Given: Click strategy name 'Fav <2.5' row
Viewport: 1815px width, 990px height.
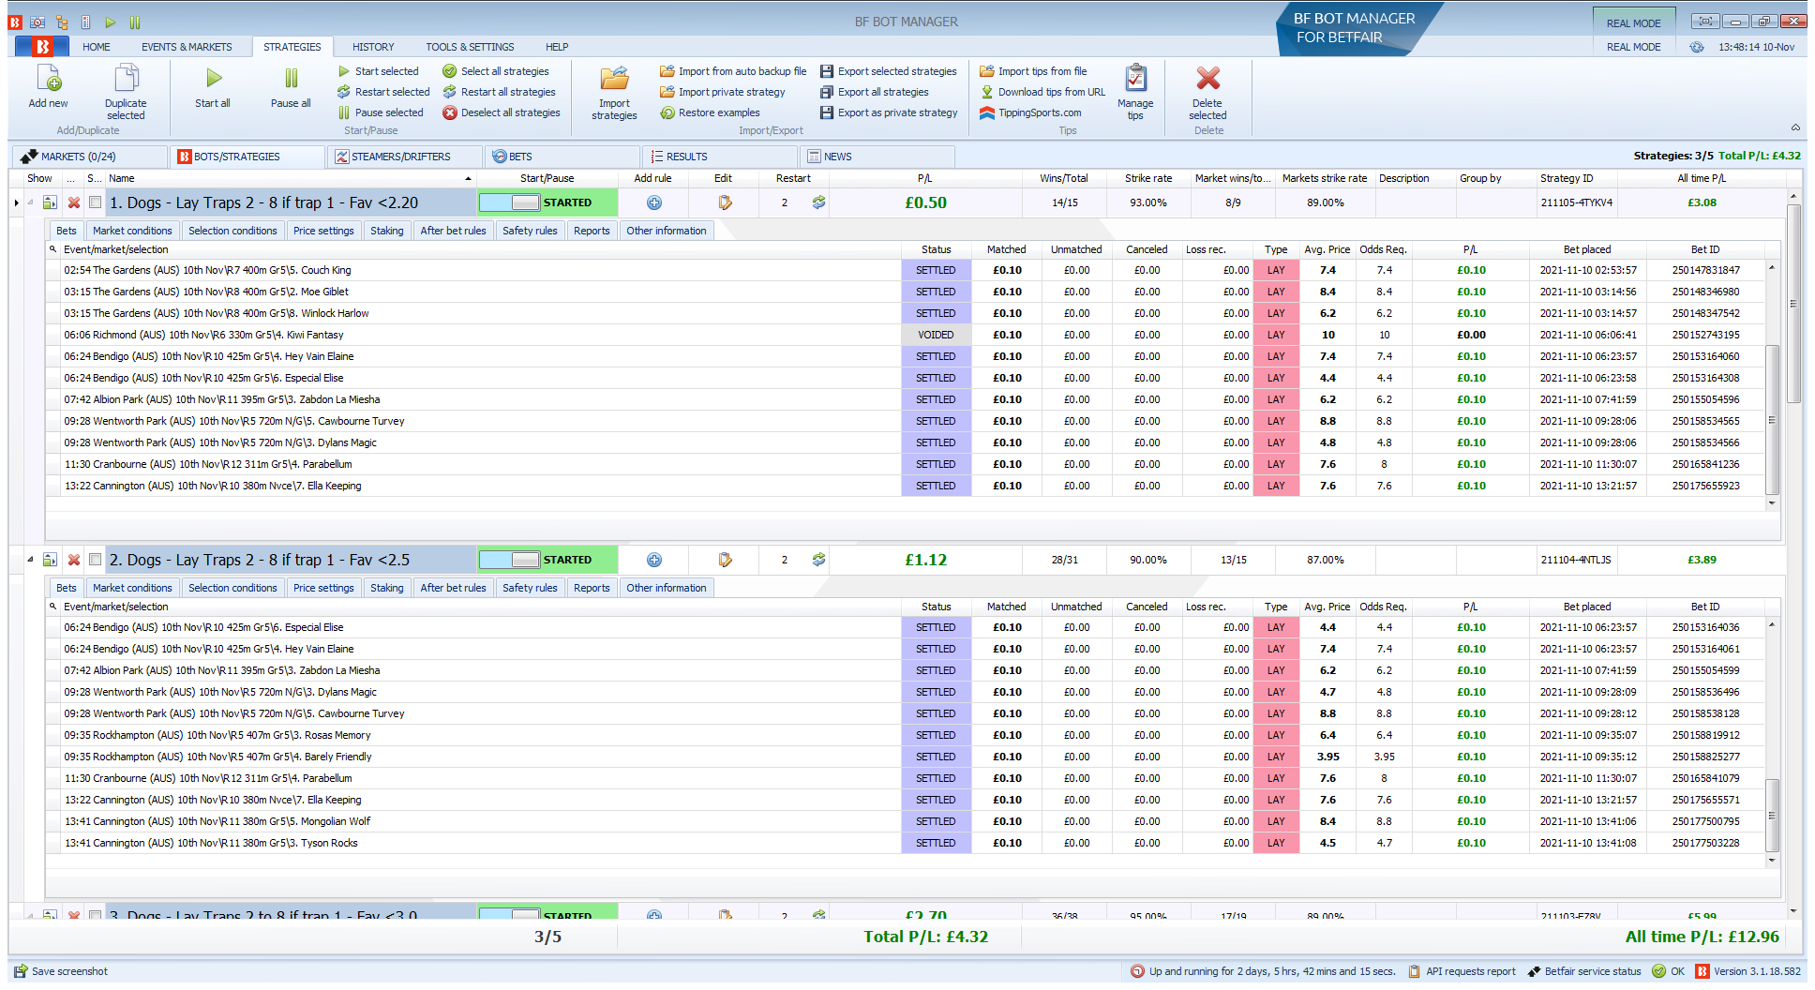Looking at the screenshot, I should point(291,560).
